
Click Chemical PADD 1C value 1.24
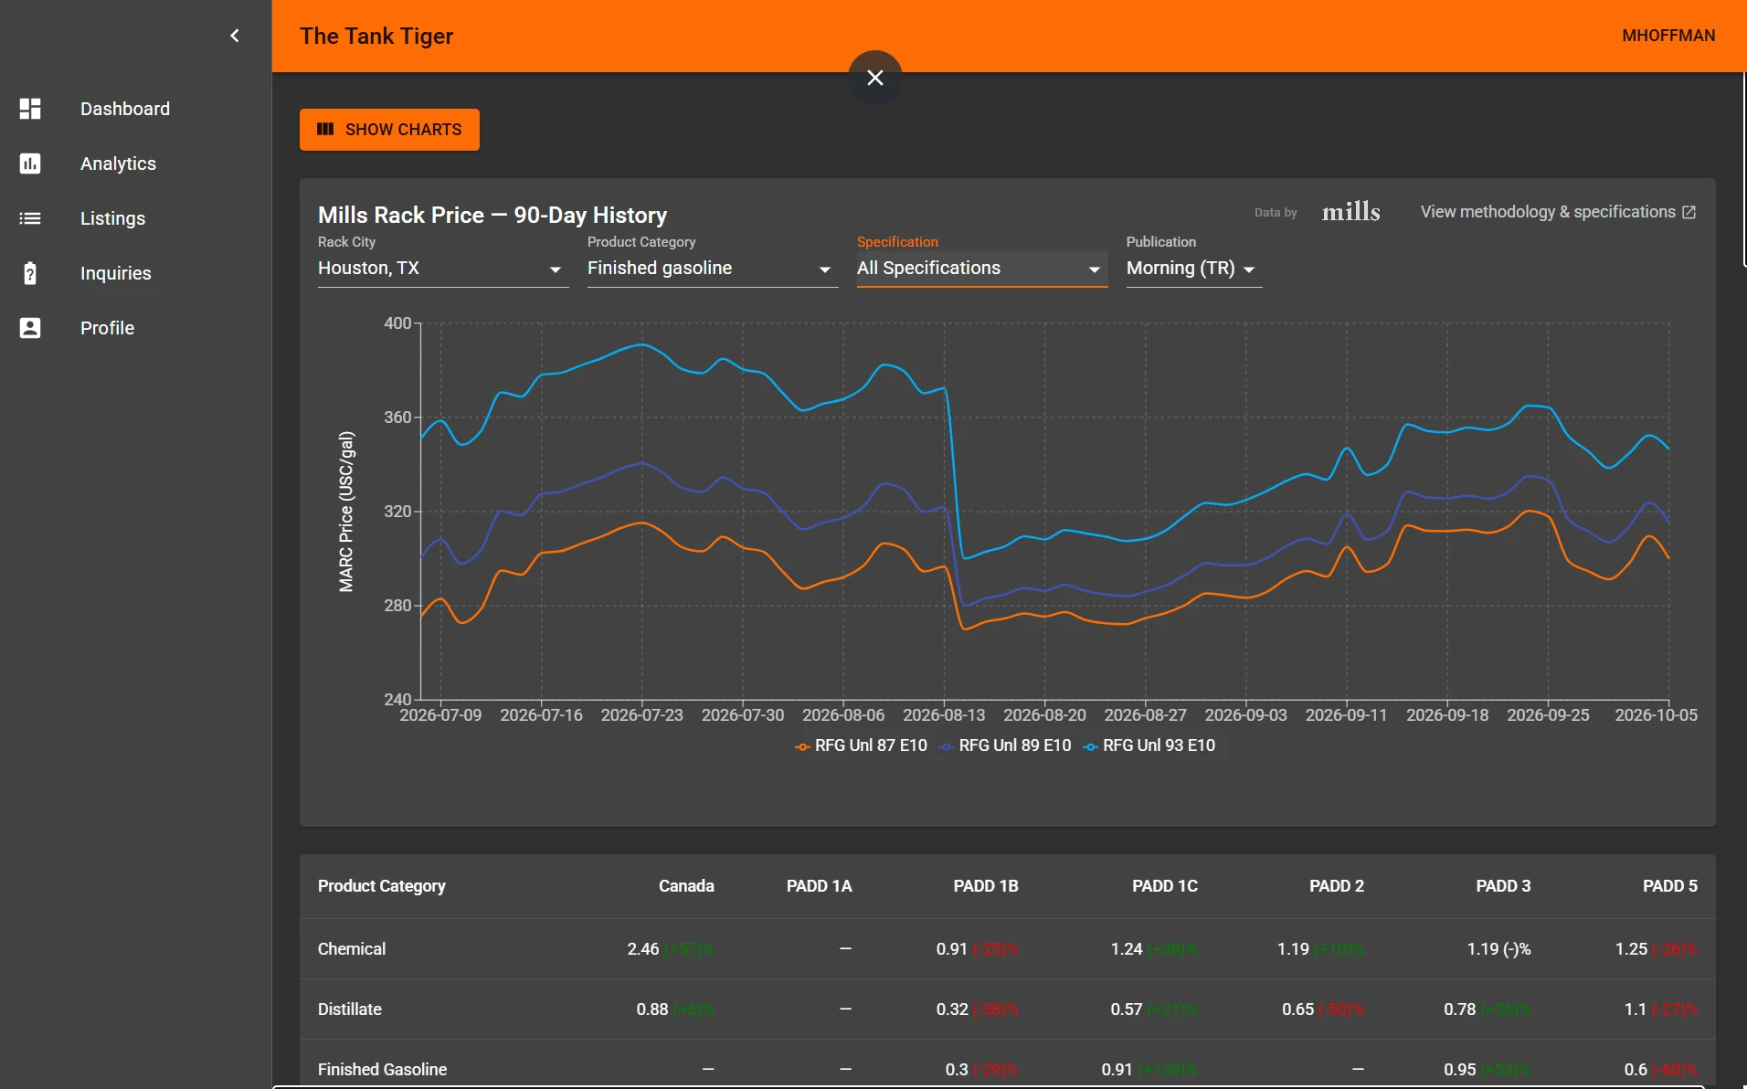coord(1127,949)
